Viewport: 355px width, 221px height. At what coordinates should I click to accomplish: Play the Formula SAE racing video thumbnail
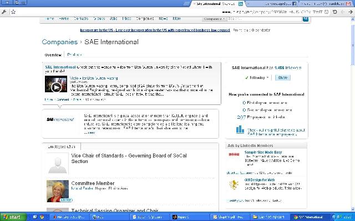(55, 87)
